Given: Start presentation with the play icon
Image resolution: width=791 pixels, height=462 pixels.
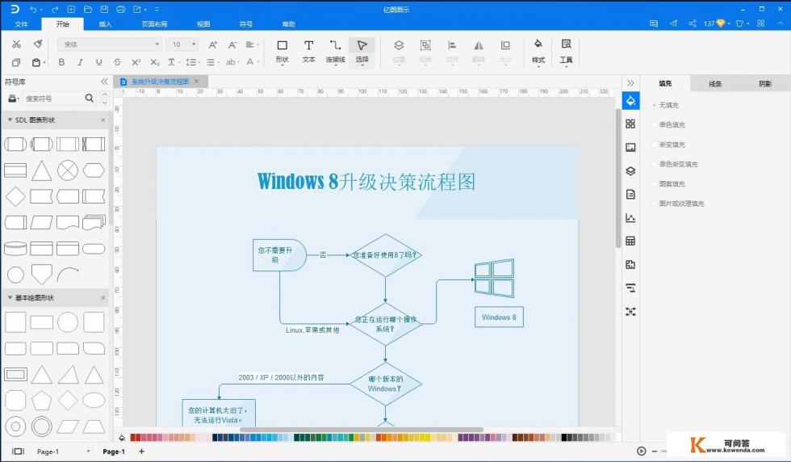Looking at the screenshot, I should point(641,451).
